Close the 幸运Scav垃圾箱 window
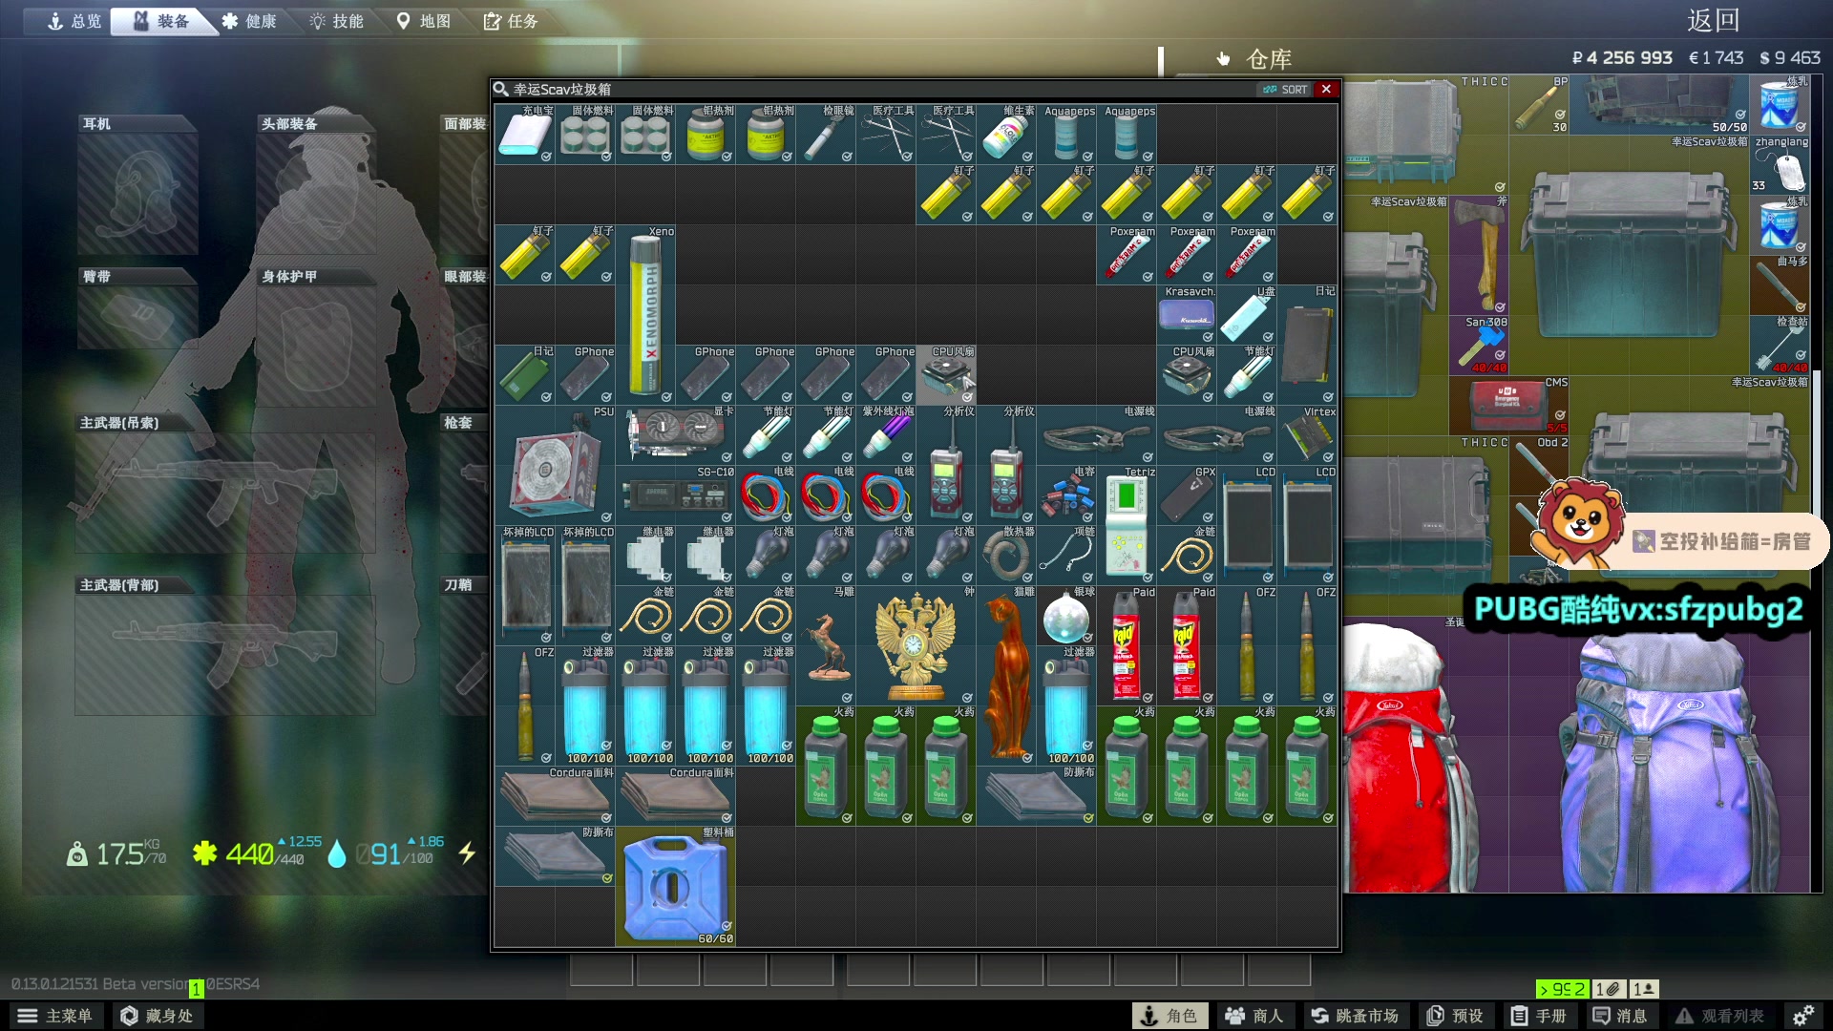1833x1031 pixels. click(x=1326, y=89)
